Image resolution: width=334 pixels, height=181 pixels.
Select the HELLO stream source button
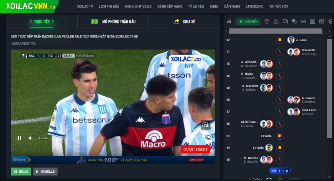pos(21,171)
